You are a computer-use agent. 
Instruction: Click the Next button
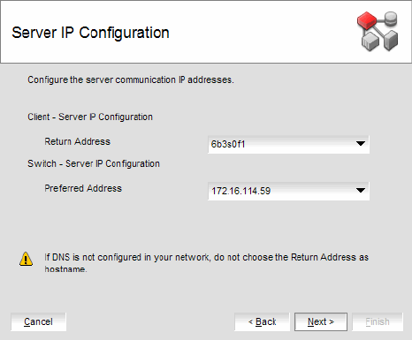coord(321,321)
